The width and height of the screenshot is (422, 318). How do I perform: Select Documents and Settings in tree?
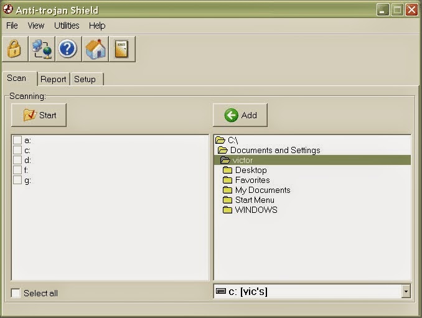click(275, 150)
